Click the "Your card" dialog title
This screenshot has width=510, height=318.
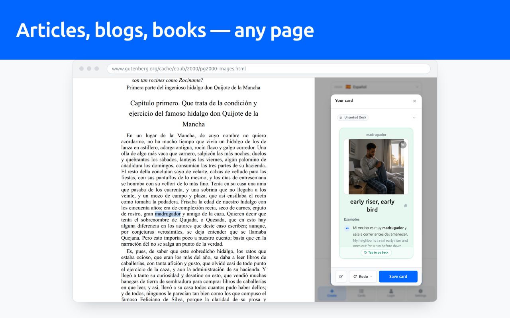(x=344, y=101)
